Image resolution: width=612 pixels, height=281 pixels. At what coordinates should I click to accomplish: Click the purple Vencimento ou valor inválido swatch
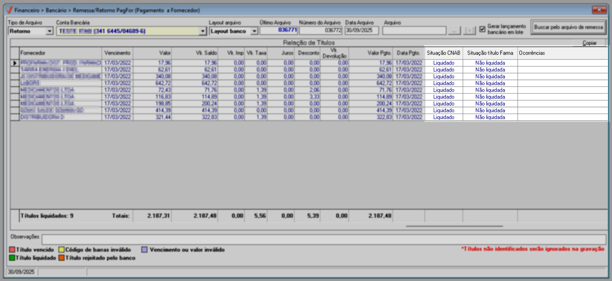(144, 250)
